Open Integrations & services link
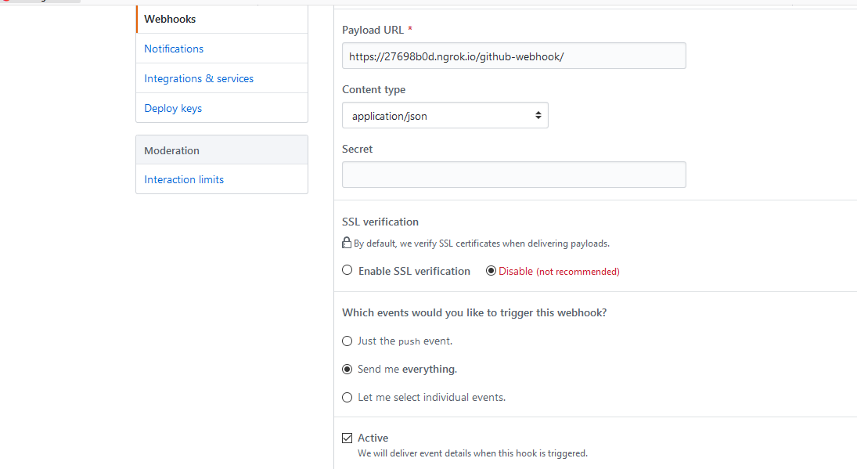Viewport: 857px width, 469px height. click(x=199, y=78)
